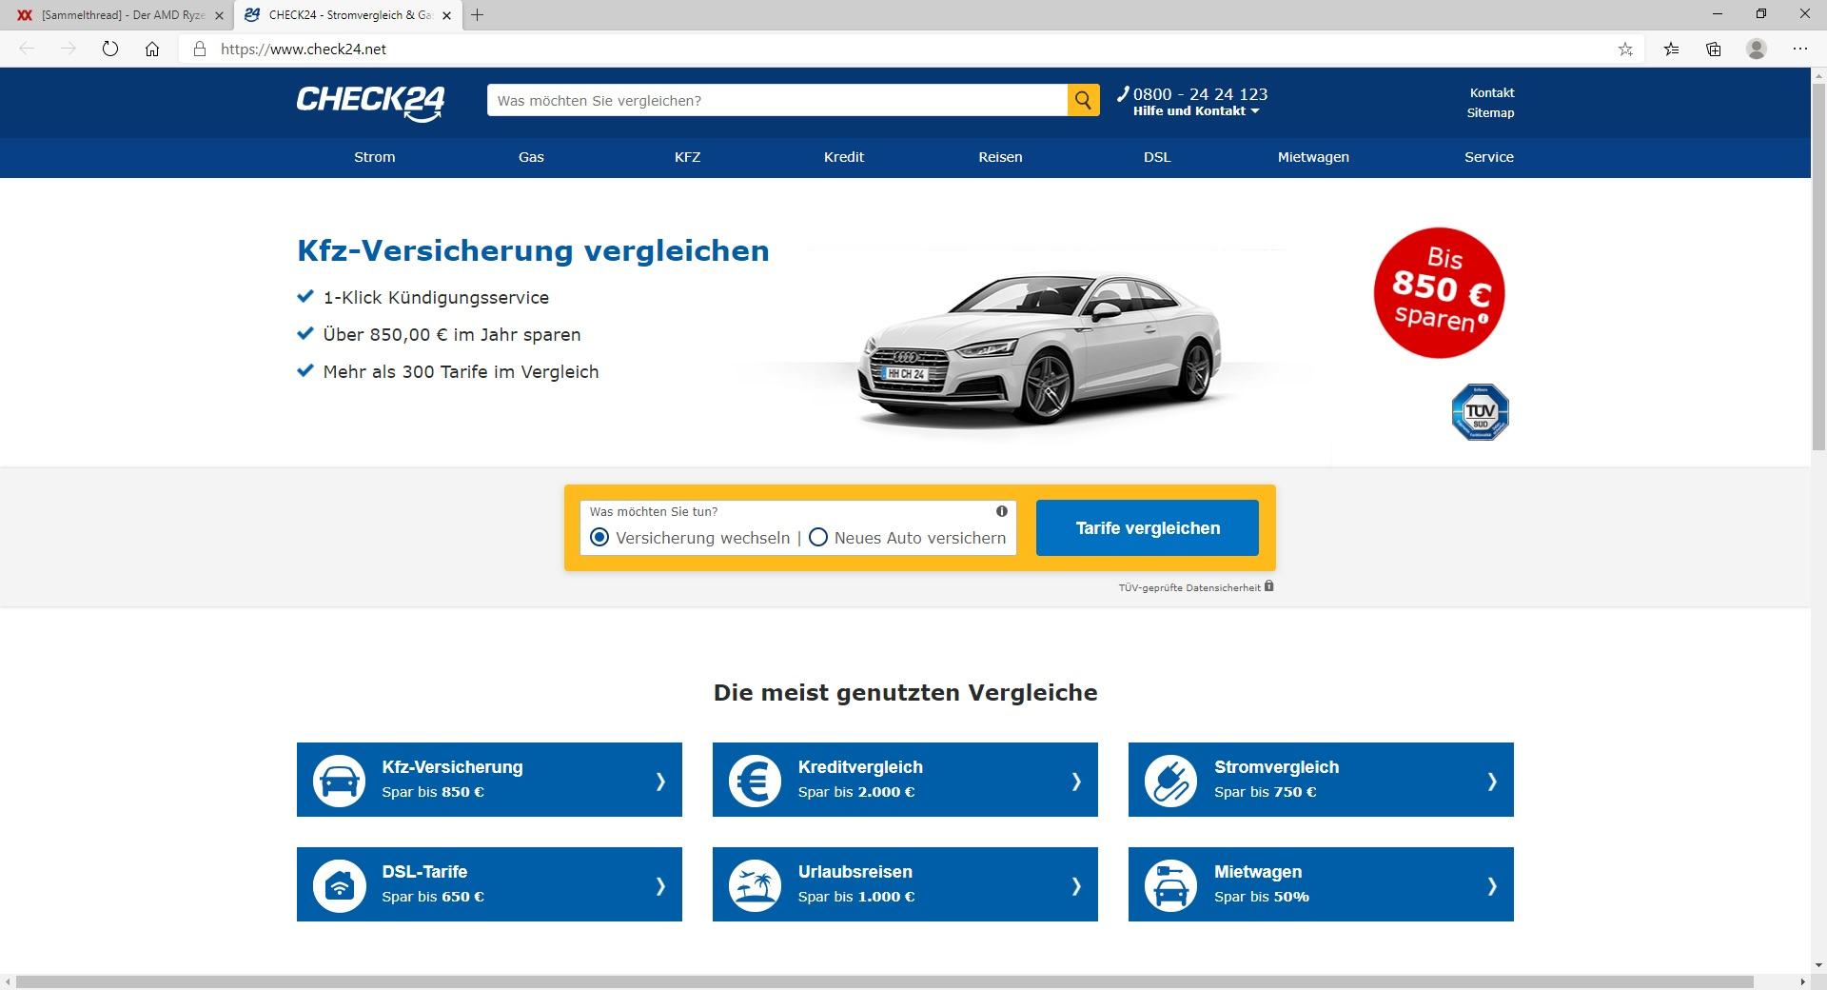
Task: Click the CHECK24 logo
Action: [x=370, y=103]
